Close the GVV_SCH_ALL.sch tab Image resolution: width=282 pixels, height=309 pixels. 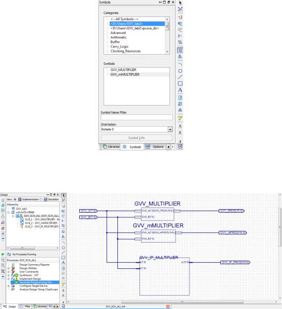168,306
